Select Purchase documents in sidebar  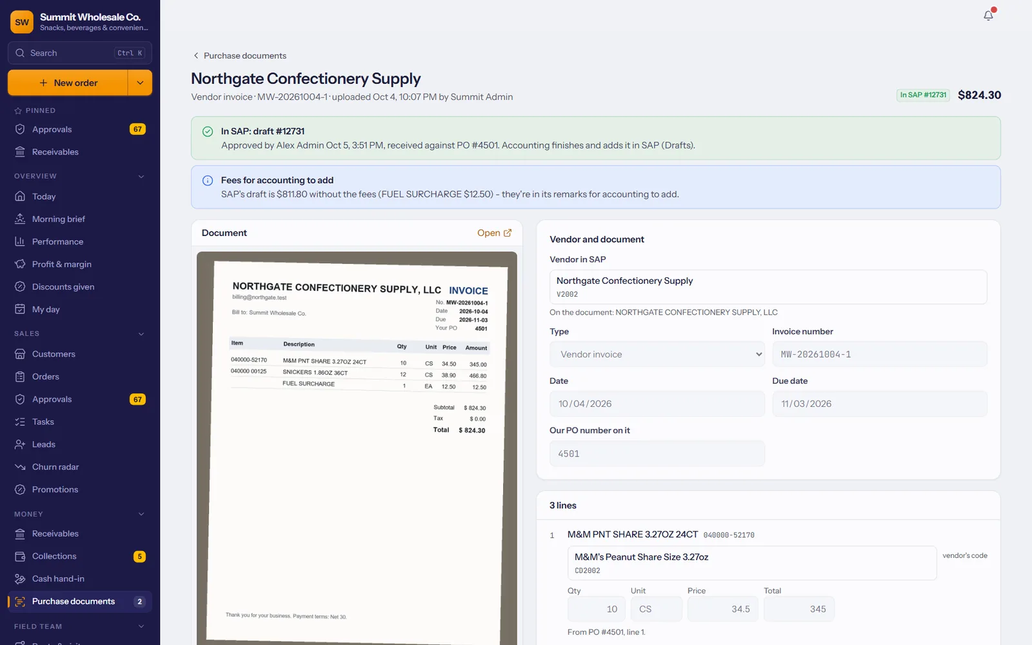pos(80,601)
